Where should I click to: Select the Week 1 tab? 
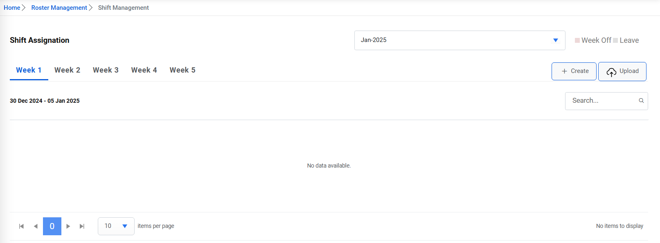[x=29, y=70]
